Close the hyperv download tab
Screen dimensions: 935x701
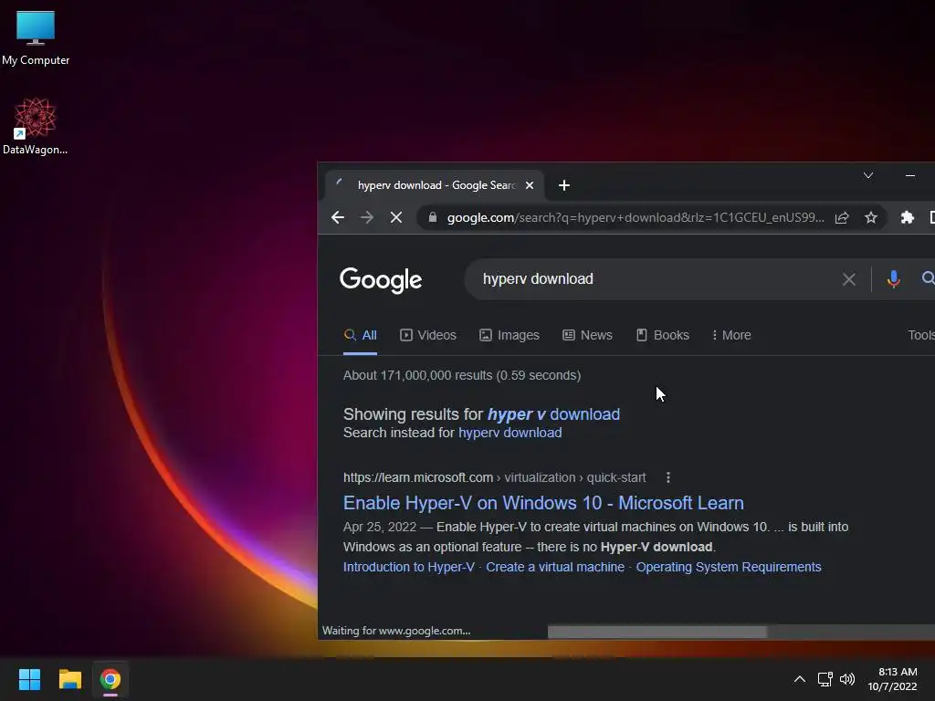click(530, 185)
